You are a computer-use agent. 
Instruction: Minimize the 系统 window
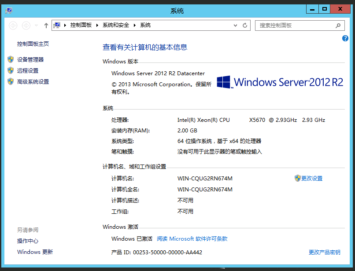click(x=312, y=9)
